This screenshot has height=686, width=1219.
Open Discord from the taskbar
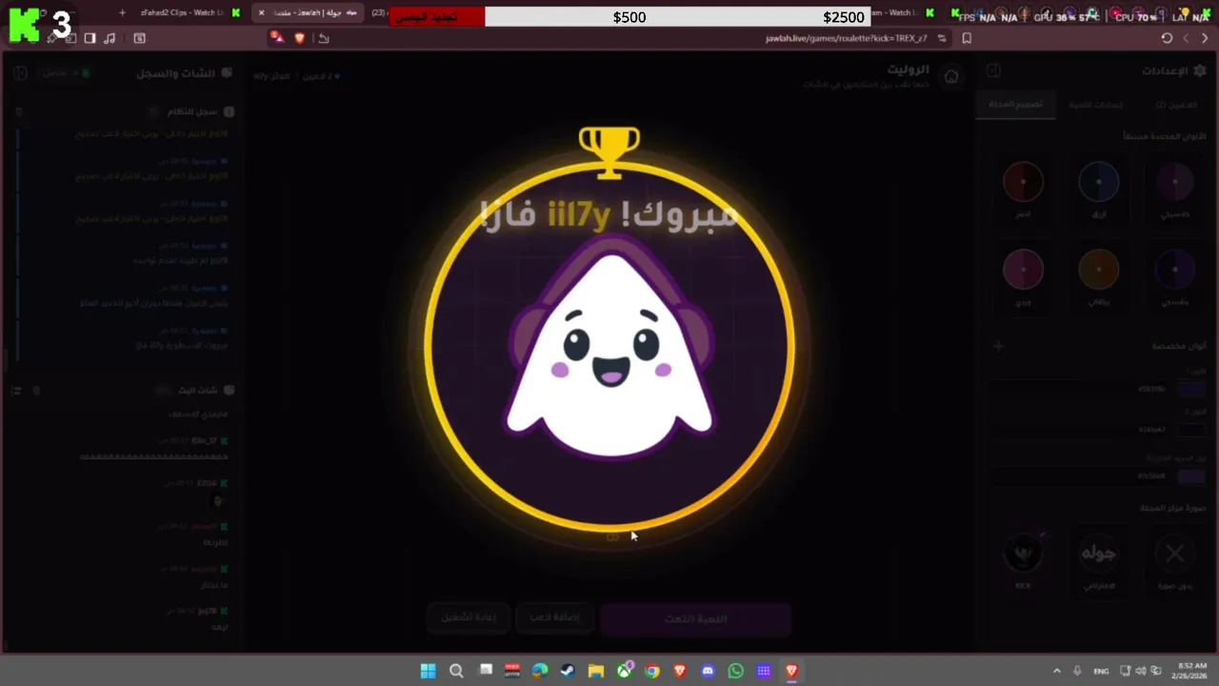[708, 671]
